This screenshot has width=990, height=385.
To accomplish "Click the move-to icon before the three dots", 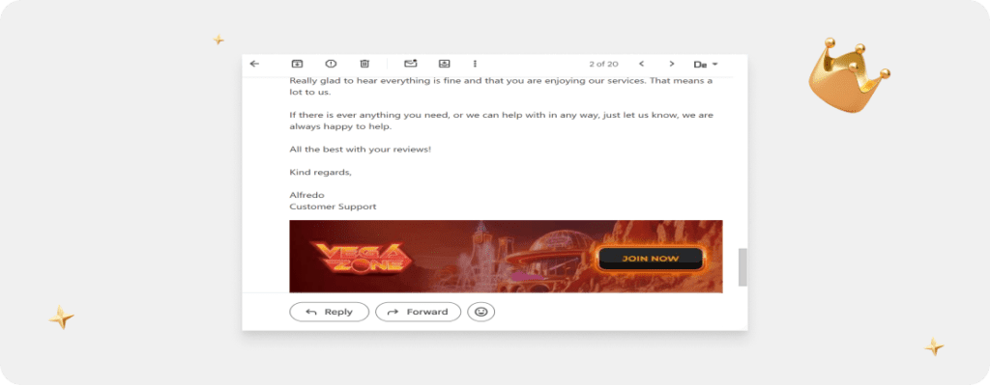I will 445,64.
